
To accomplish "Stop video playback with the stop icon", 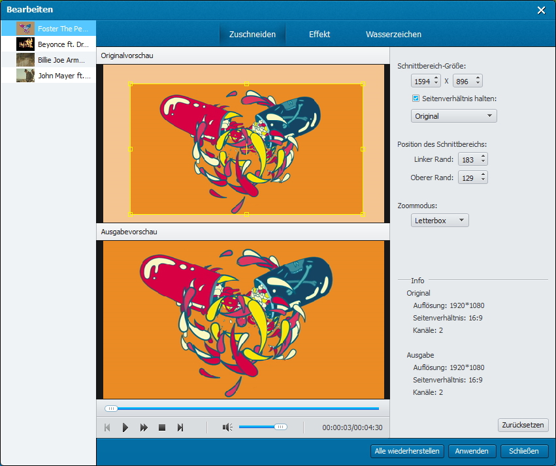I will (x=162, y=427).
